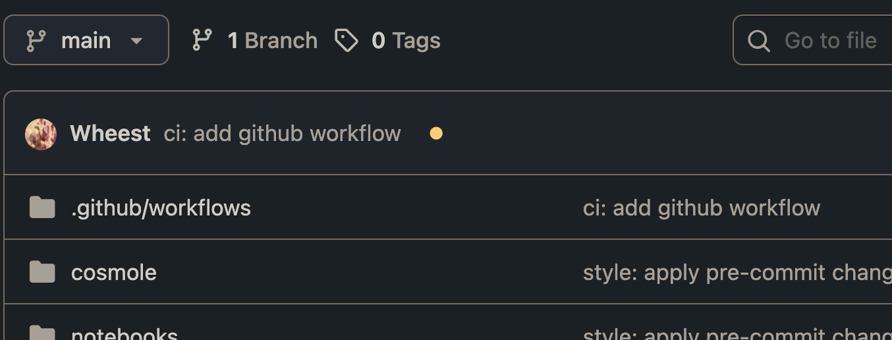Focus the Go to file search field

pyautogui.click(x=830, y=41)
